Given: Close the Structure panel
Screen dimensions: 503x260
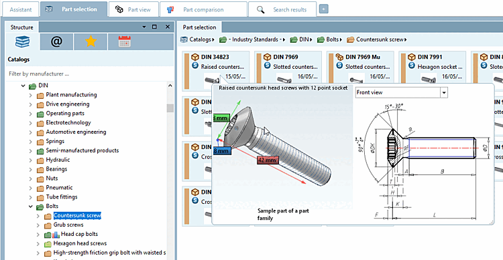Looking at the screenshot, I should [168, 27].
